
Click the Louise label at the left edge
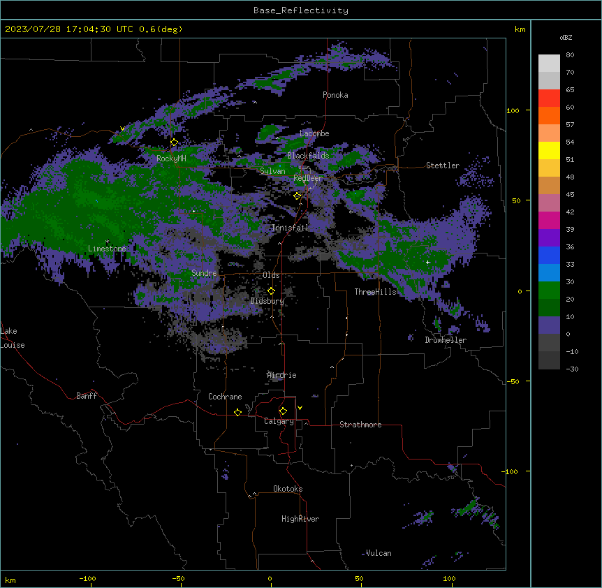pyautogui.click(x=13, y=345)
